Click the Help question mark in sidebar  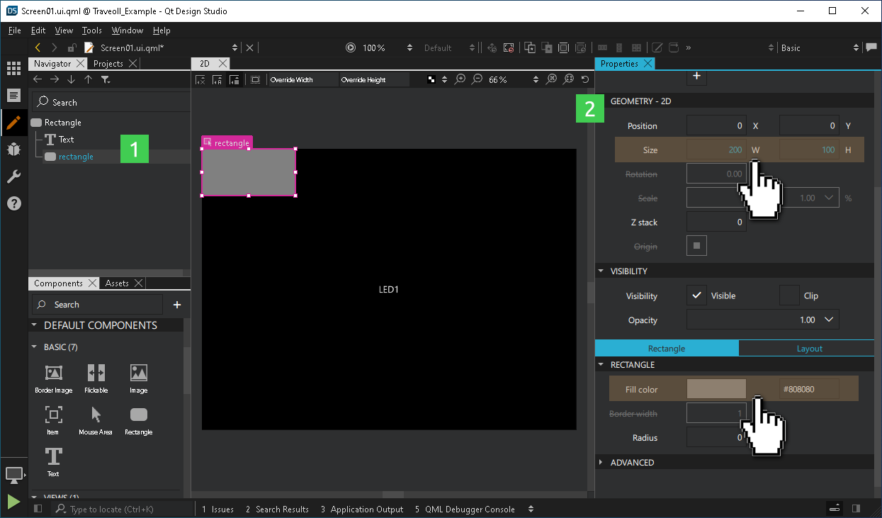coord(14,203)
